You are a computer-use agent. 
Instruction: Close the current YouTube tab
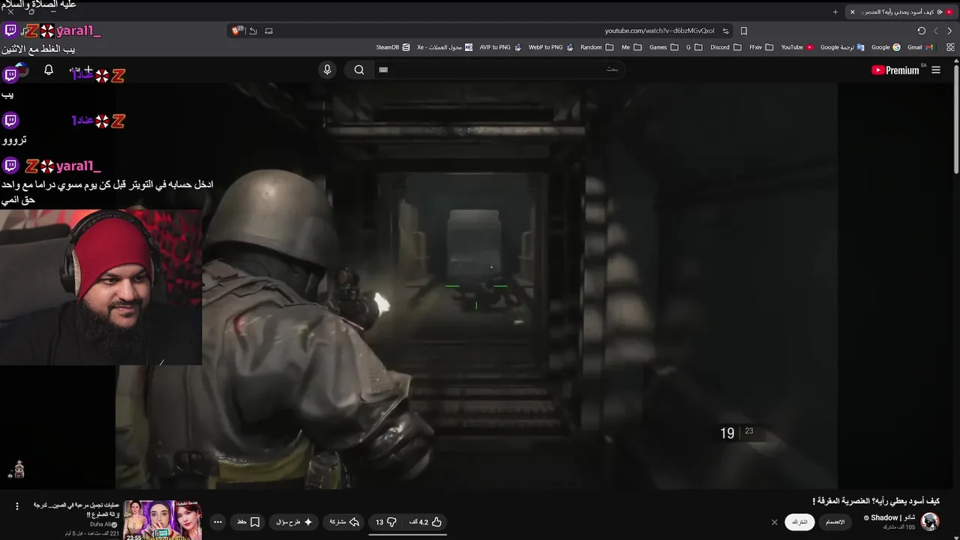pyautogui.click(x=852, y=12)
